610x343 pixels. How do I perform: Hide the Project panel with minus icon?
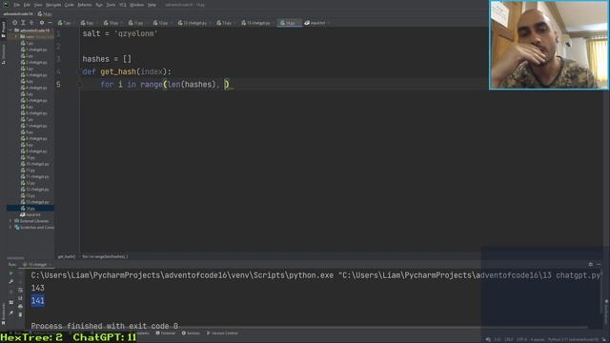pos(50,23)
